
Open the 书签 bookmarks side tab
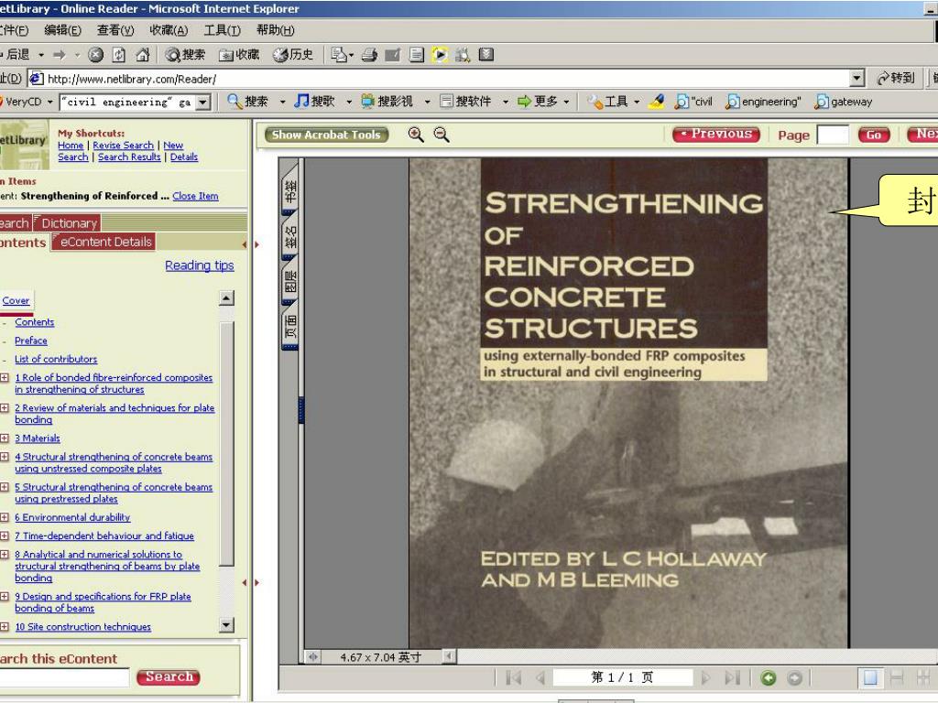click(x=290, y=190)
